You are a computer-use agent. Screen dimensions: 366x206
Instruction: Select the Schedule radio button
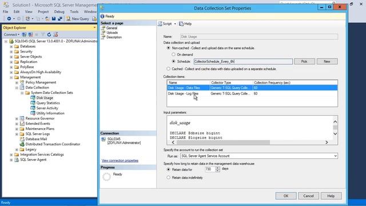(x=173, y=61)
